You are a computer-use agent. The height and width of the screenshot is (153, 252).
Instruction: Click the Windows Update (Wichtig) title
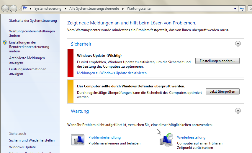point(99,55)
